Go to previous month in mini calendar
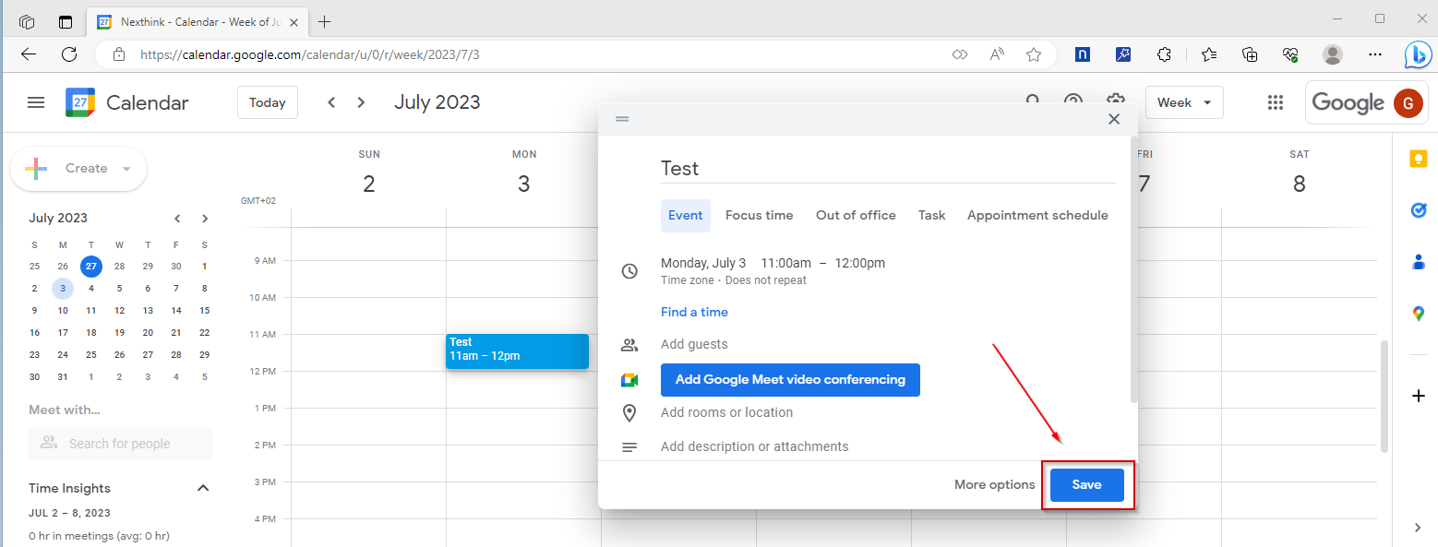 tap(177, 219)
